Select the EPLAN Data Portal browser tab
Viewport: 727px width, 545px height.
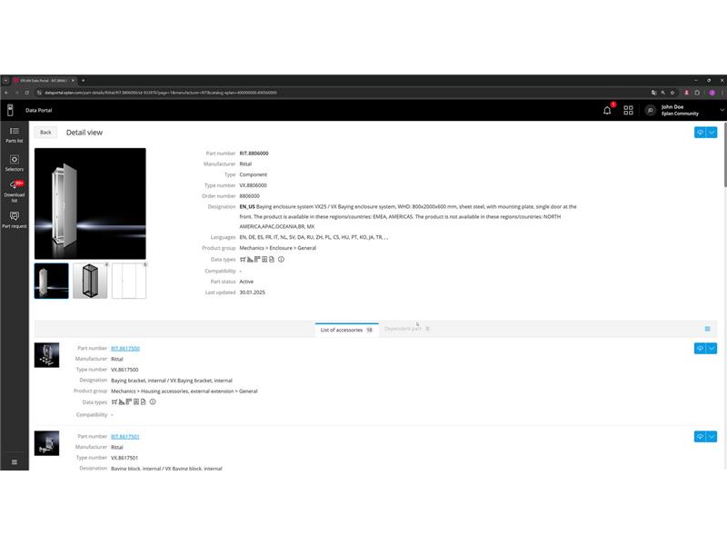[44, 81]
